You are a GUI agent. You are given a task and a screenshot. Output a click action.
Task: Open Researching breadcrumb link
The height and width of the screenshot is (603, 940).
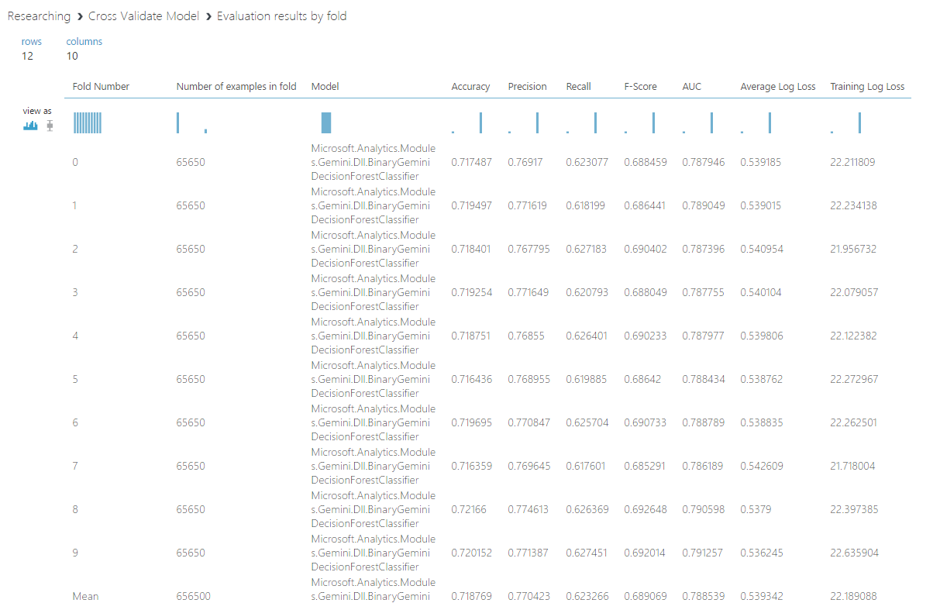[39, 16]
